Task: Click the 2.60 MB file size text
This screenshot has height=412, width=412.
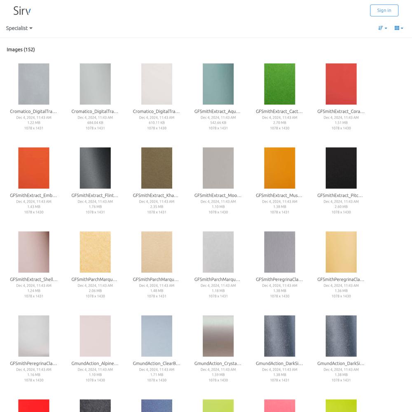Action: tap(341, 207)
